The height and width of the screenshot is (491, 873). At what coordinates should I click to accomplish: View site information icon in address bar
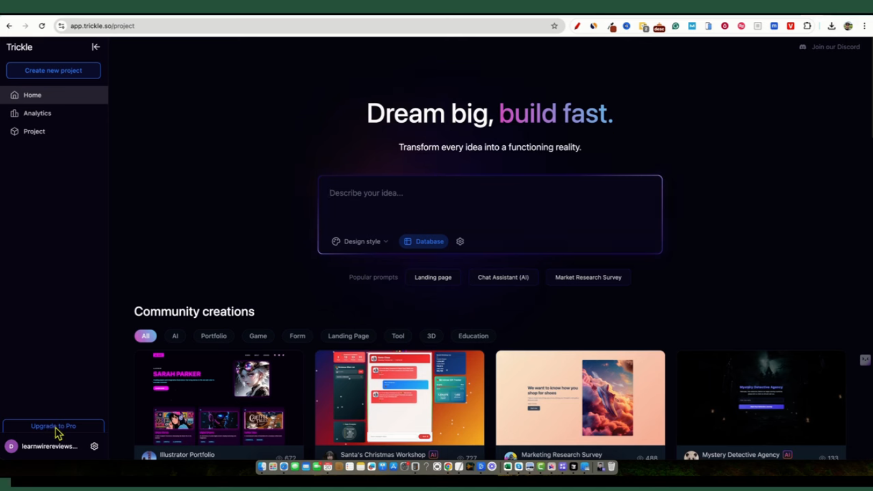[x=61, y=26]
